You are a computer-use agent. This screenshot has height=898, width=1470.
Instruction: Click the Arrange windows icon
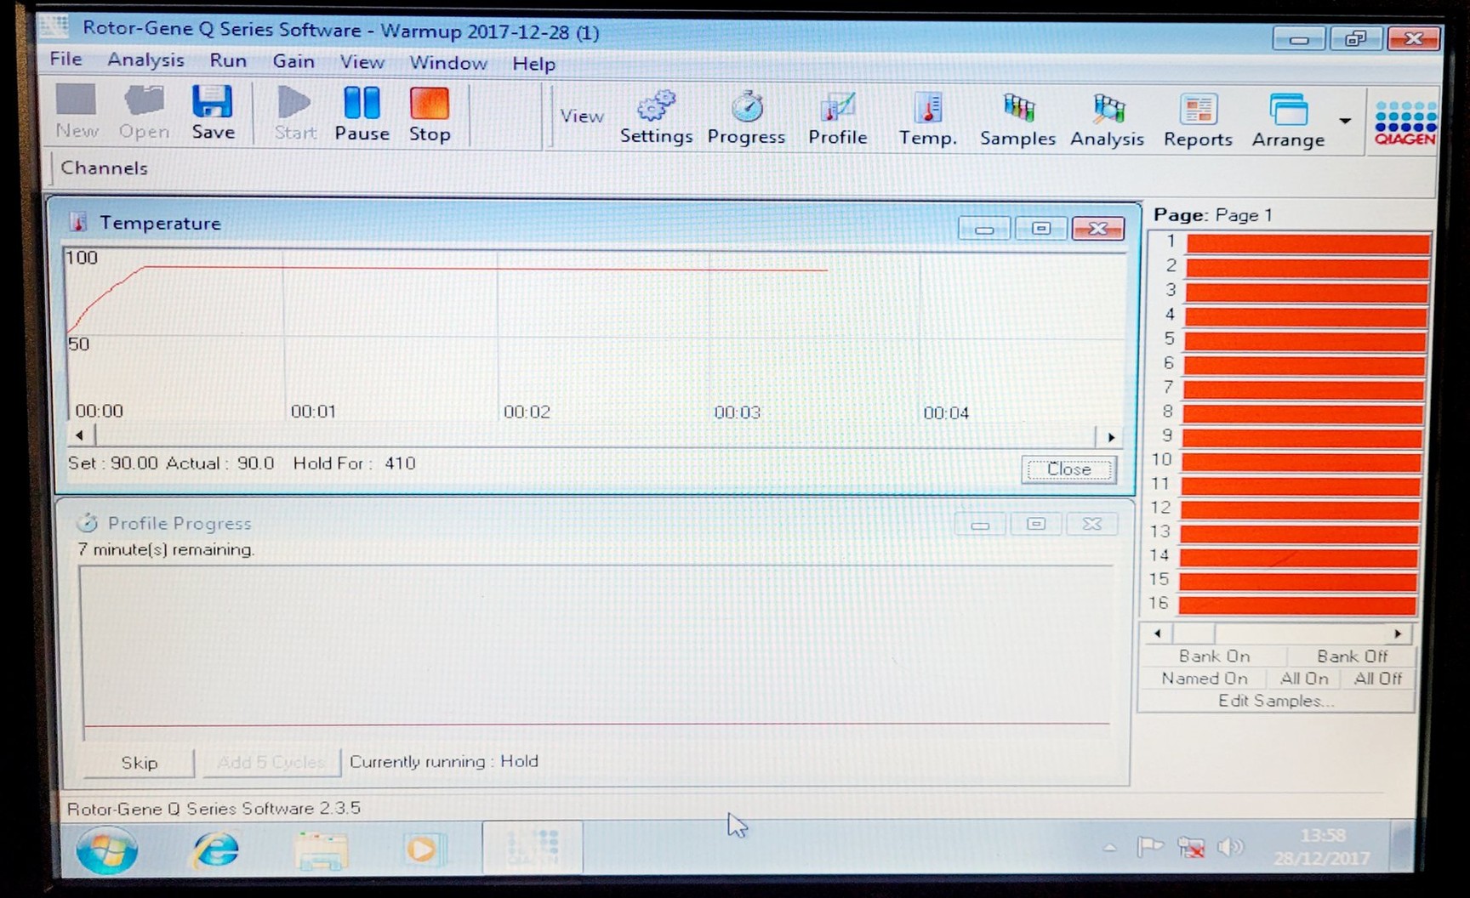1288,122
